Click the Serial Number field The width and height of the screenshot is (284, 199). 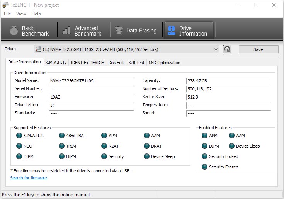tap(92, 89)
